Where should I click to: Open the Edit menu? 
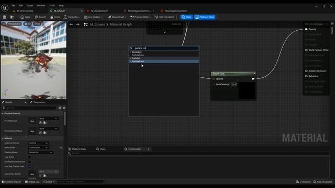pos(21,6)
